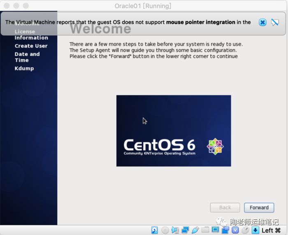Screen dimensions: 288x235
Task: Go to Date and Time step
Action: tap(27, 57)
